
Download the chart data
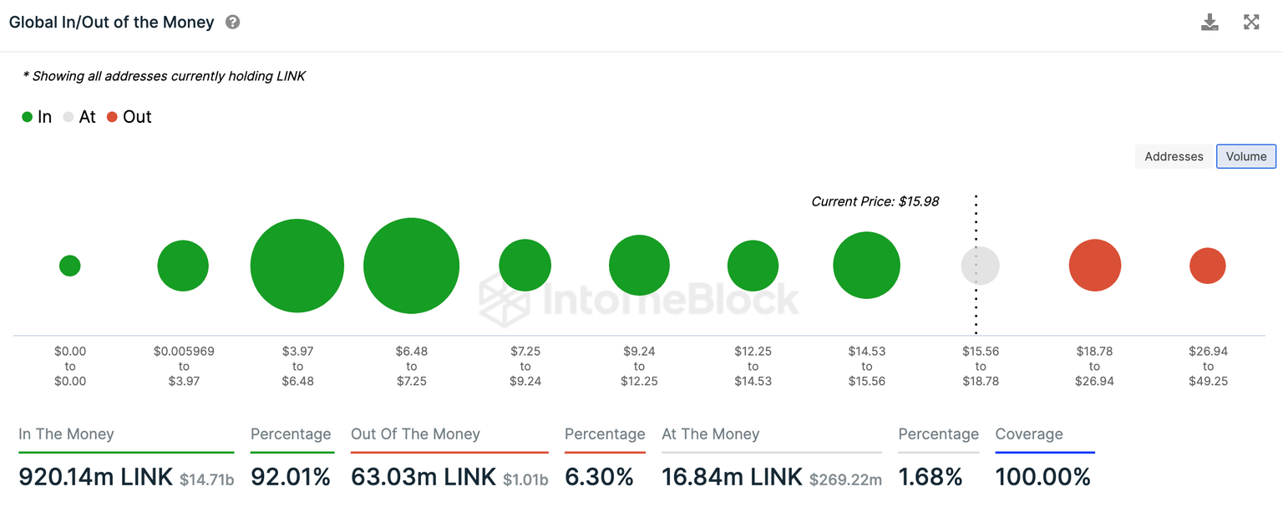coord(1209,23)
